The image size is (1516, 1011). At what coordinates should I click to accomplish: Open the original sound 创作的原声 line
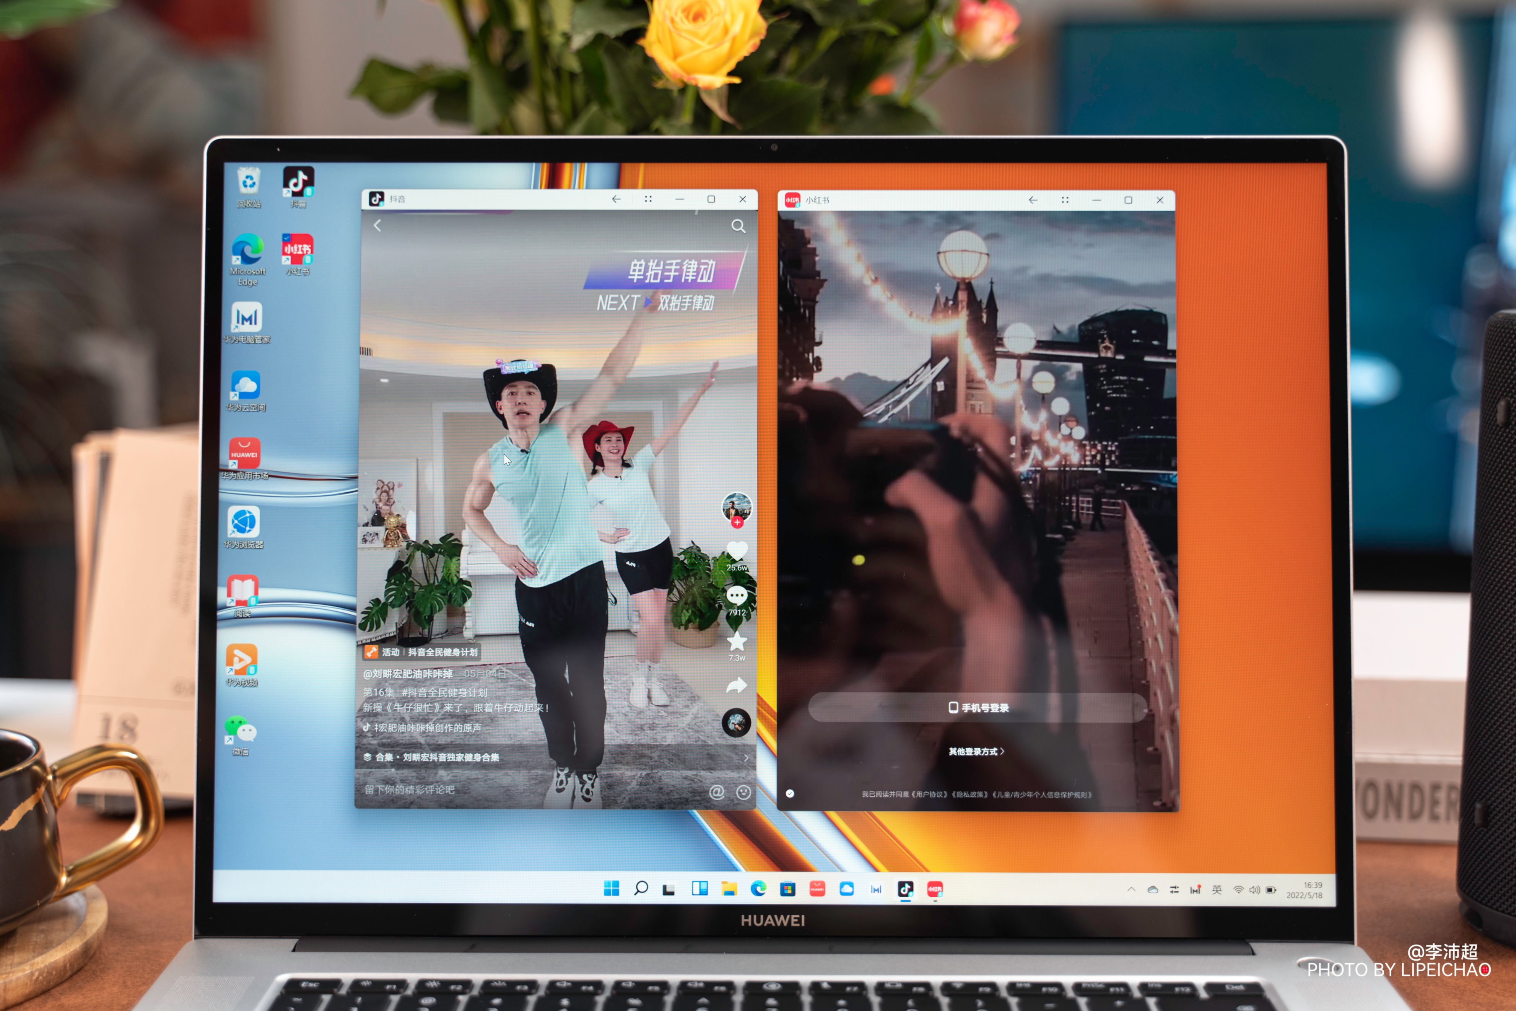421,727
